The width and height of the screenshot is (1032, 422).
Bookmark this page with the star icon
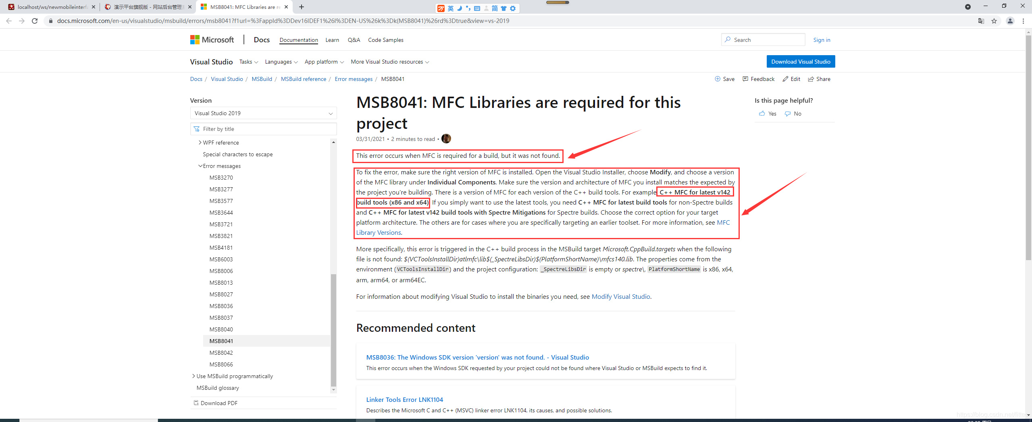(x=994, y=21)
